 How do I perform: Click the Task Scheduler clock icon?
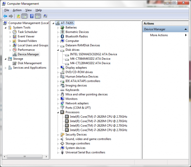[x=15, y=32]
